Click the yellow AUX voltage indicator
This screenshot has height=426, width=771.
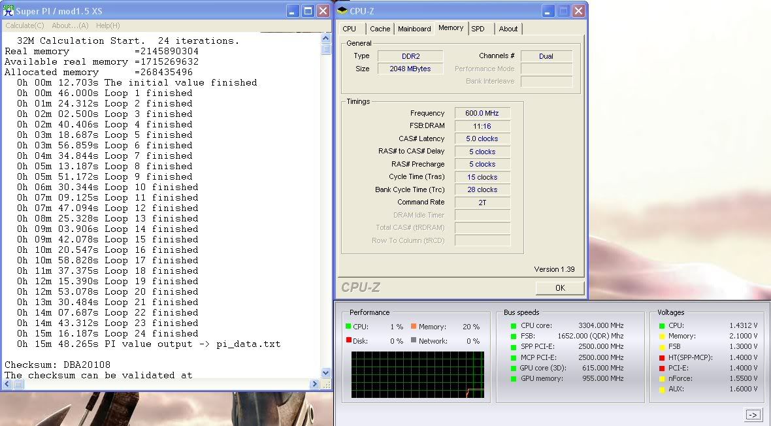(x=662, y=389)
